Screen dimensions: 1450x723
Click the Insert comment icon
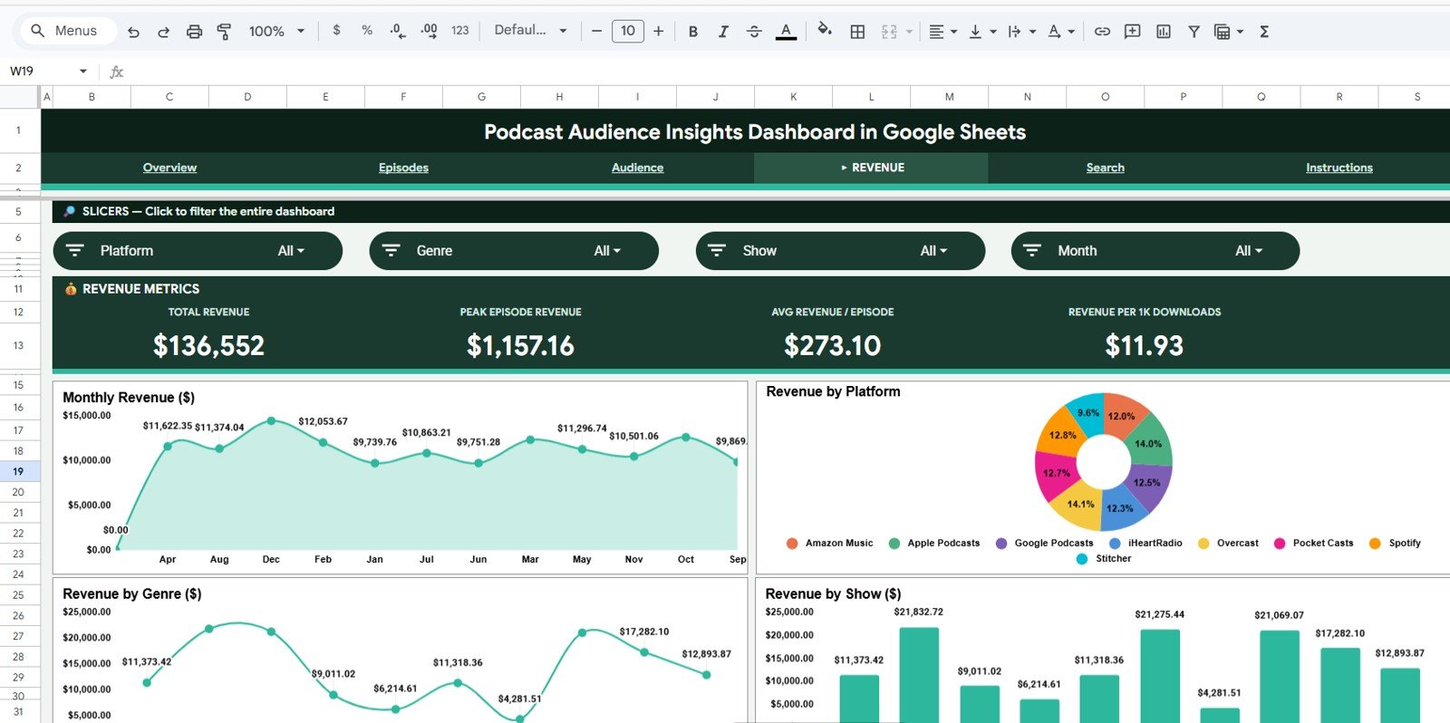pos(1133,31)
